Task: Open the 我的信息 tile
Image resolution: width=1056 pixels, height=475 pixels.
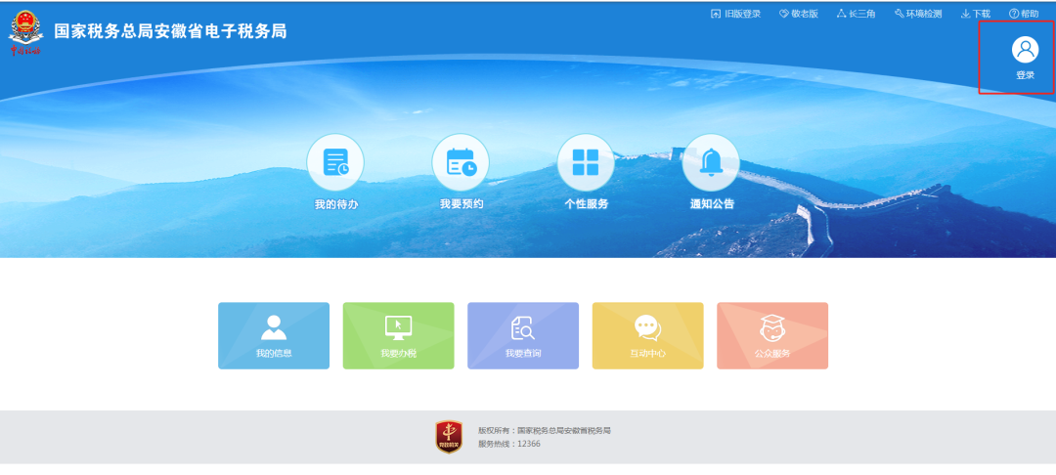Action: (x=274, y=336)
